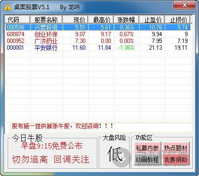Click stock name 平安银行

coord(46,48)
